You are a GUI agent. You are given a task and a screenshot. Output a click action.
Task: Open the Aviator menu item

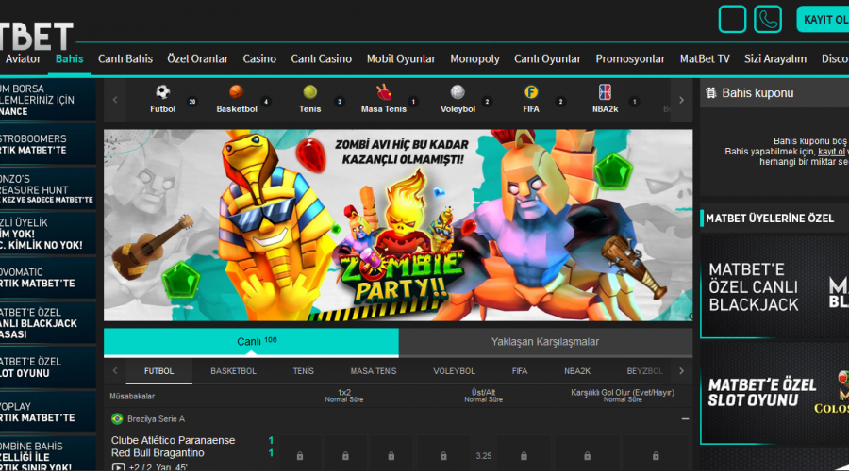23,59
